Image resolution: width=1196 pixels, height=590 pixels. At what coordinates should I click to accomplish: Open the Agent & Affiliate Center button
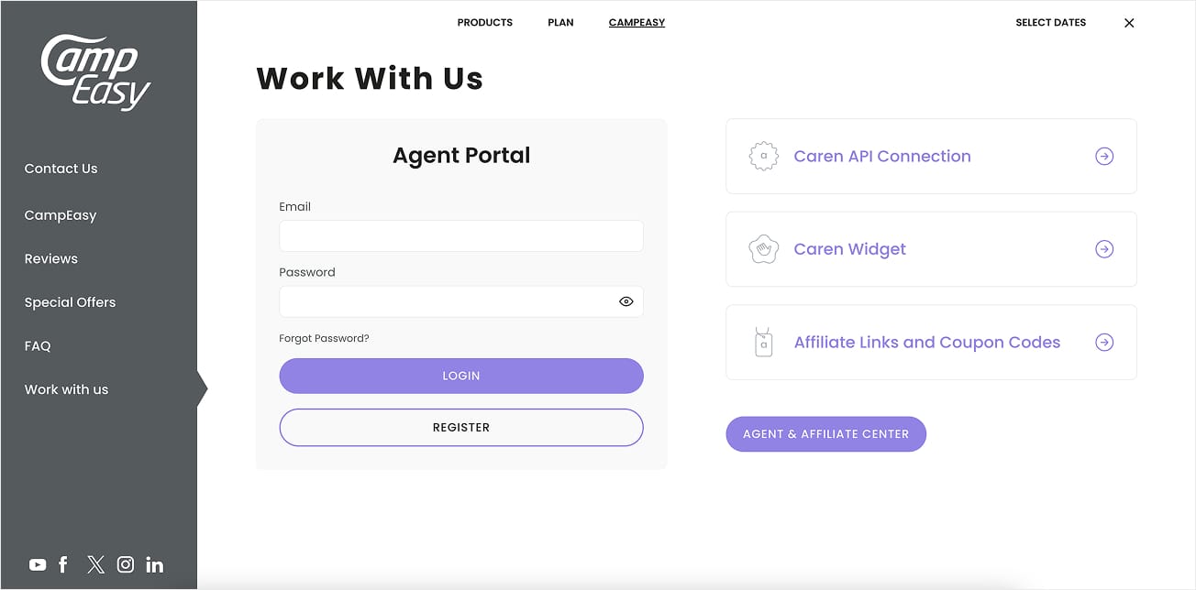[825, 434]
